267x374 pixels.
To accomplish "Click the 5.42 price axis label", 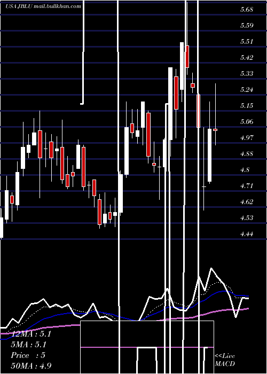I will pos(247,58).
